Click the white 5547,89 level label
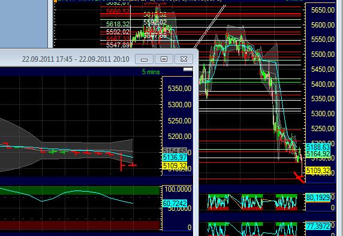This screenshot has width=343, height=236. [x=118, y=46]
